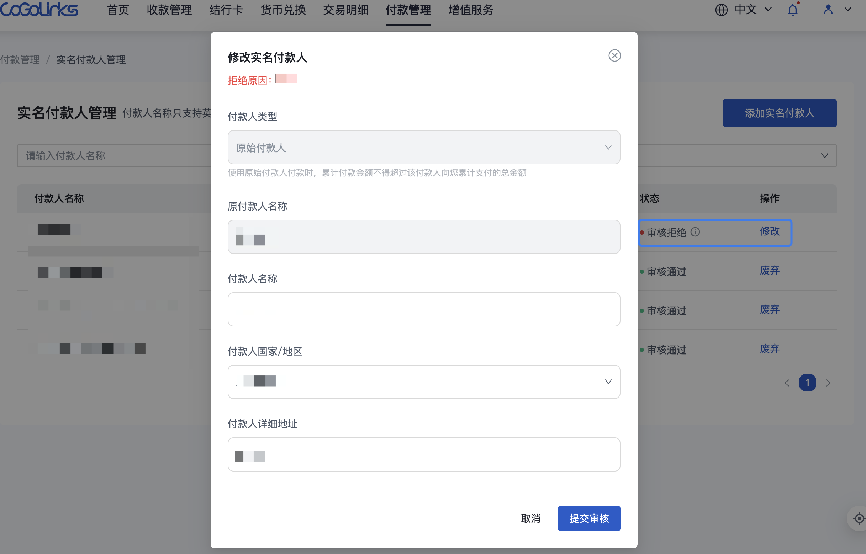The height and width of the screenshot is (554, 866).
Task: Open the notification bell icon
Action: coord(793,10)
